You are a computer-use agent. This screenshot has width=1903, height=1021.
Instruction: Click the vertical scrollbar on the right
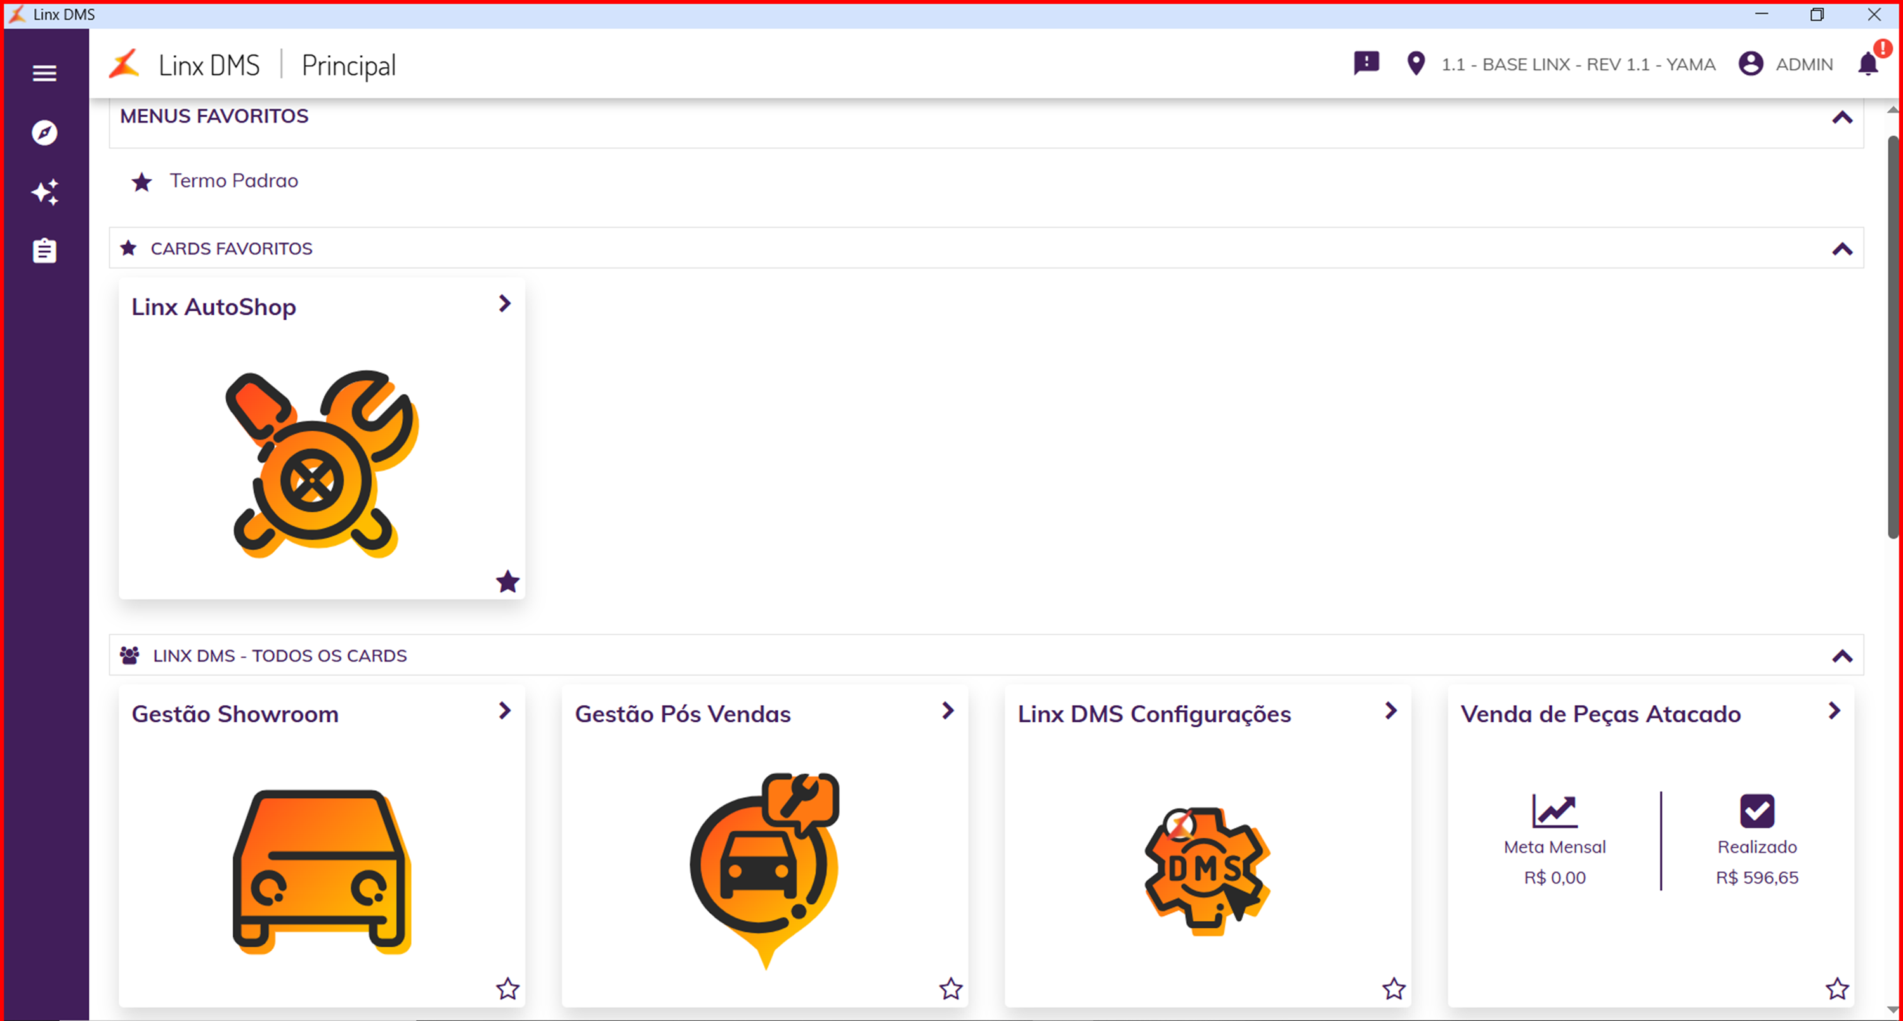pos(1893,336)
